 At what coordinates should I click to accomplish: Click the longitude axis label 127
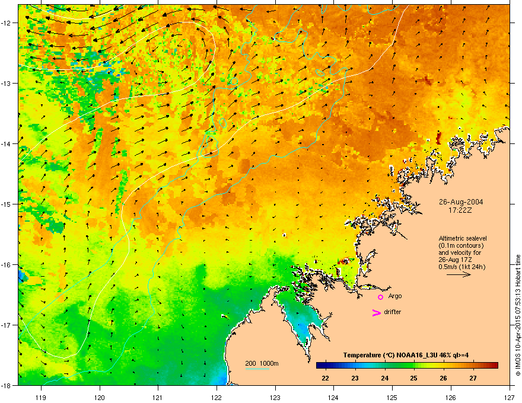click(x=510, y=397)
